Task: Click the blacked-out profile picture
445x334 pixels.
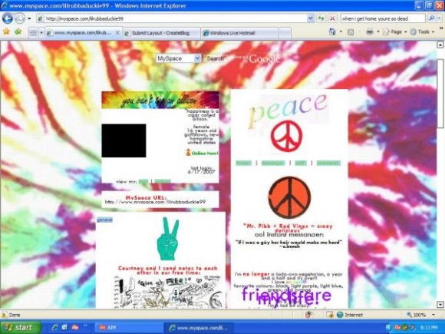Action: [124, 141]
